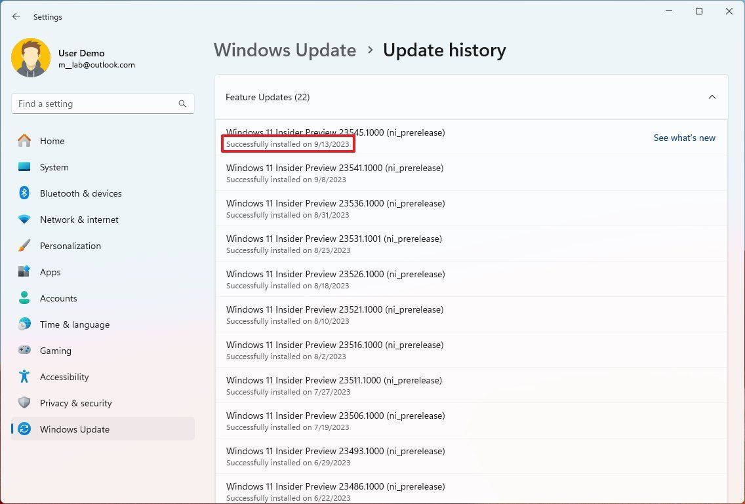
Task: Select the Windows Update sync icon
Action: [25, 429]
